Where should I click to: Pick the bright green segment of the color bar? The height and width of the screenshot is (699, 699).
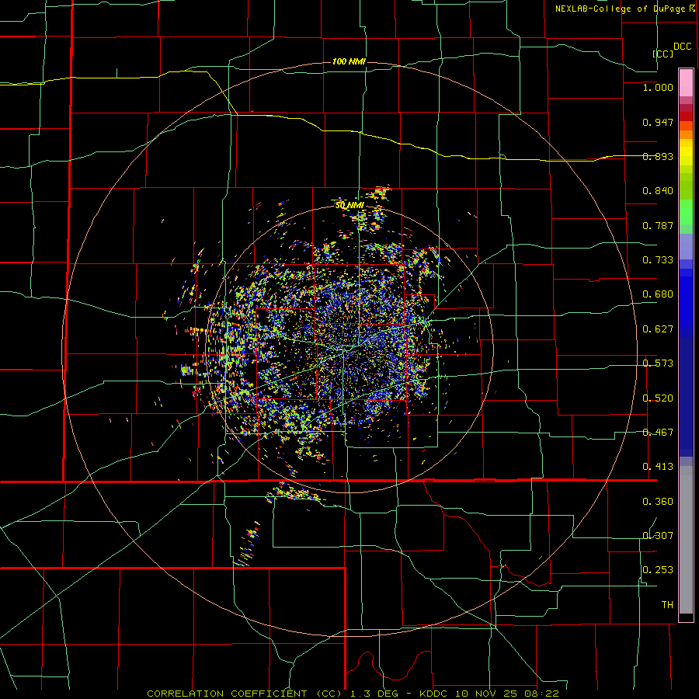pyautogui.click(x=686, y=212)
